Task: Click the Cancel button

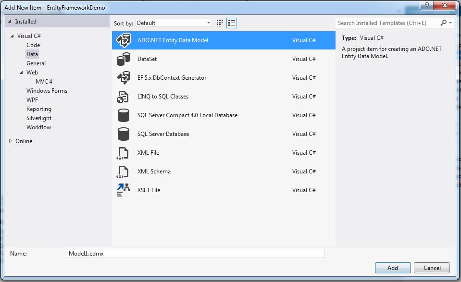Action: pos(431,268)
